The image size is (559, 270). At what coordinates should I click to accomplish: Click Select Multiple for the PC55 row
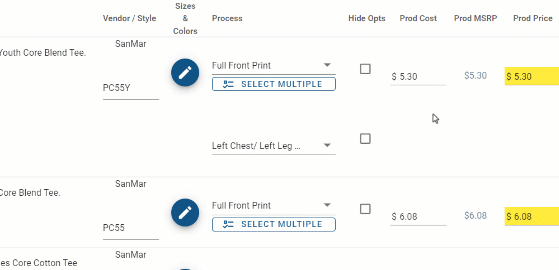coord(274,224)
